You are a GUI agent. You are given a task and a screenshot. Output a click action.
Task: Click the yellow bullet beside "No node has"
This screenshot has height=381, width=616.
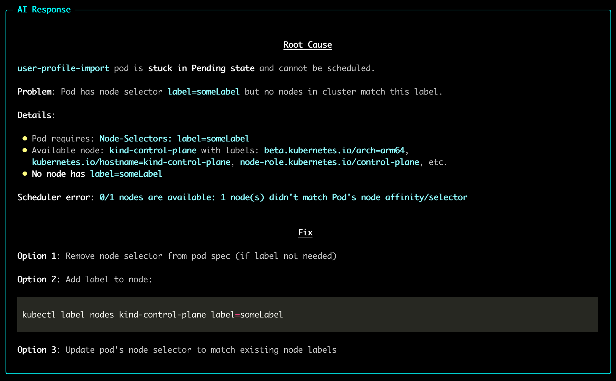tap(25, 174)
